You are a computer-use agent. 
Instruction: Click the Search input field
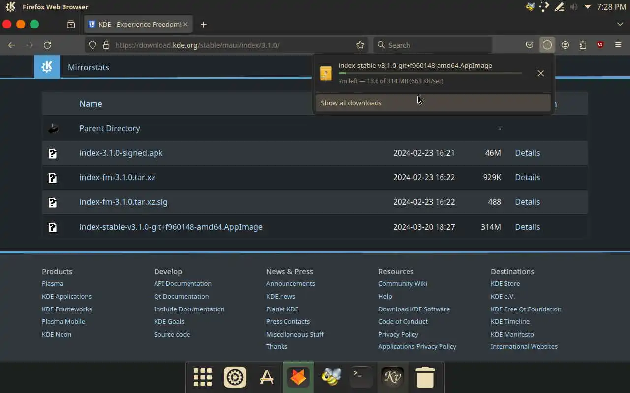[x=433, y=45]
